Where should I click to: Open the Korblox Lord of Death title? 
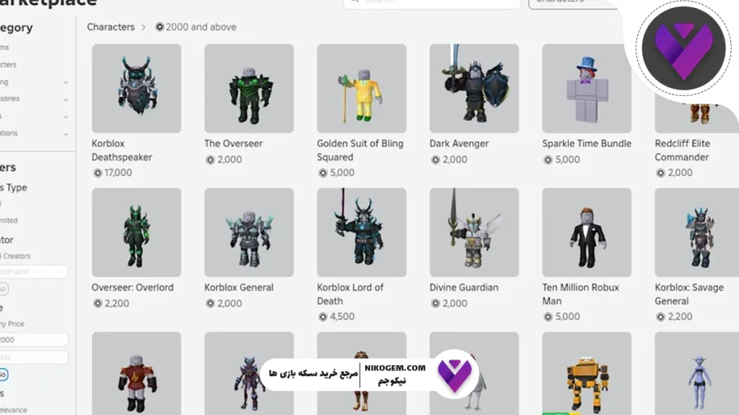coord(350,294)
